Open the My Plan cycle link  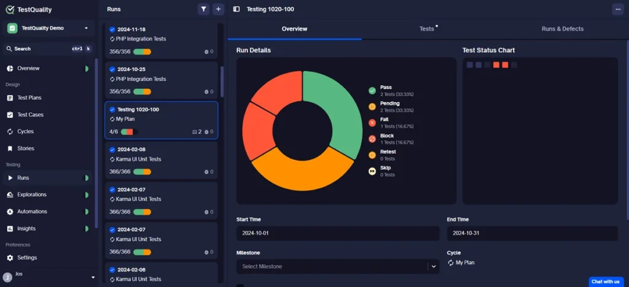(465, 263)
